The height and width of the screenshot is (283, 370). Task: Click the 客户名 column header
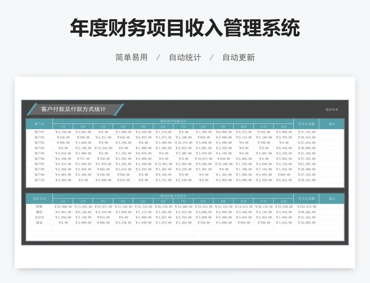(39, 124)
